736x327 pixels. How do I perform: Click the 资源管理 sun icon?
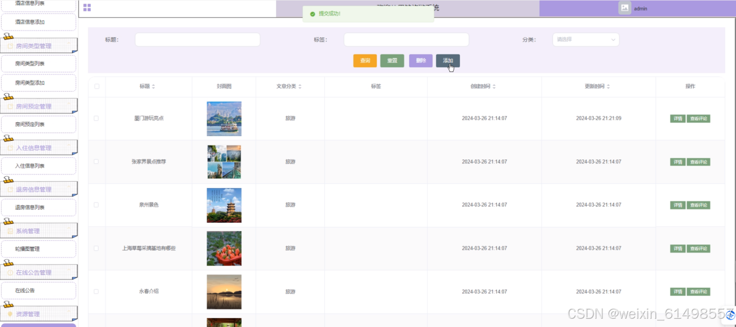(10, 314)
